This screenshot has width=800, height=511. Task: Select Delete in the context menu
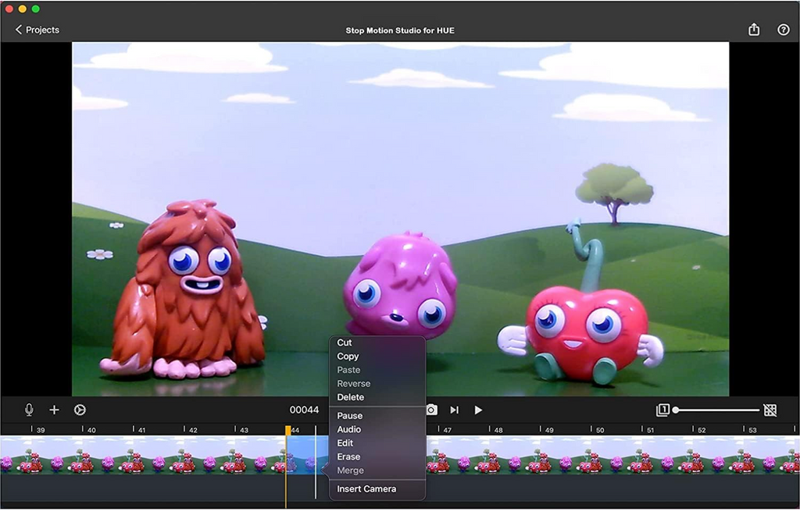click(x=351, y=397)
